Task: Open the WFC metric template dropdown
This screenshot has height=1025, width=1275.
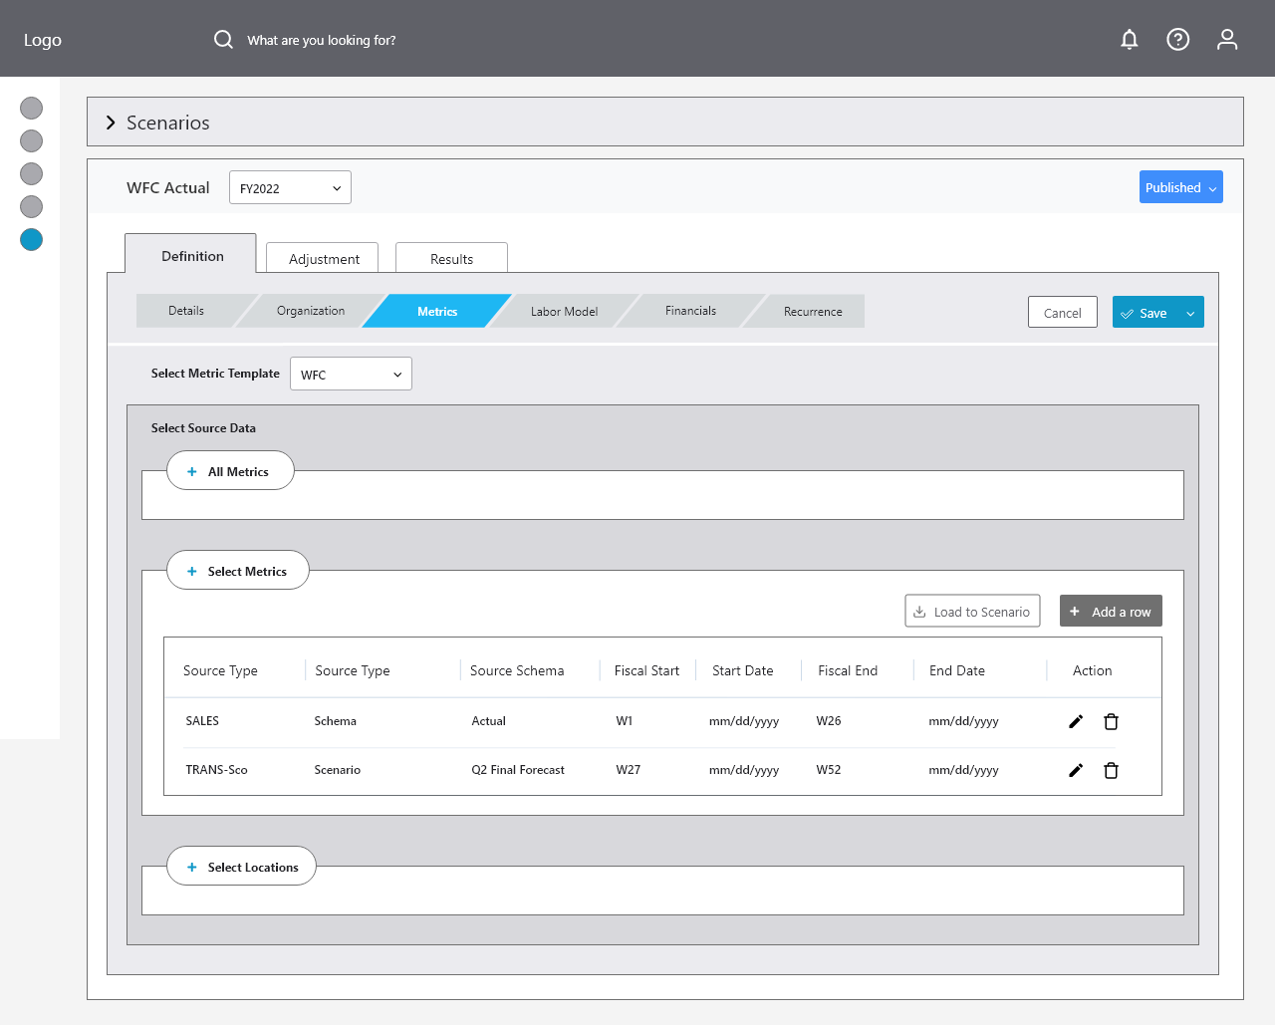Action: [x=351, y=374]
